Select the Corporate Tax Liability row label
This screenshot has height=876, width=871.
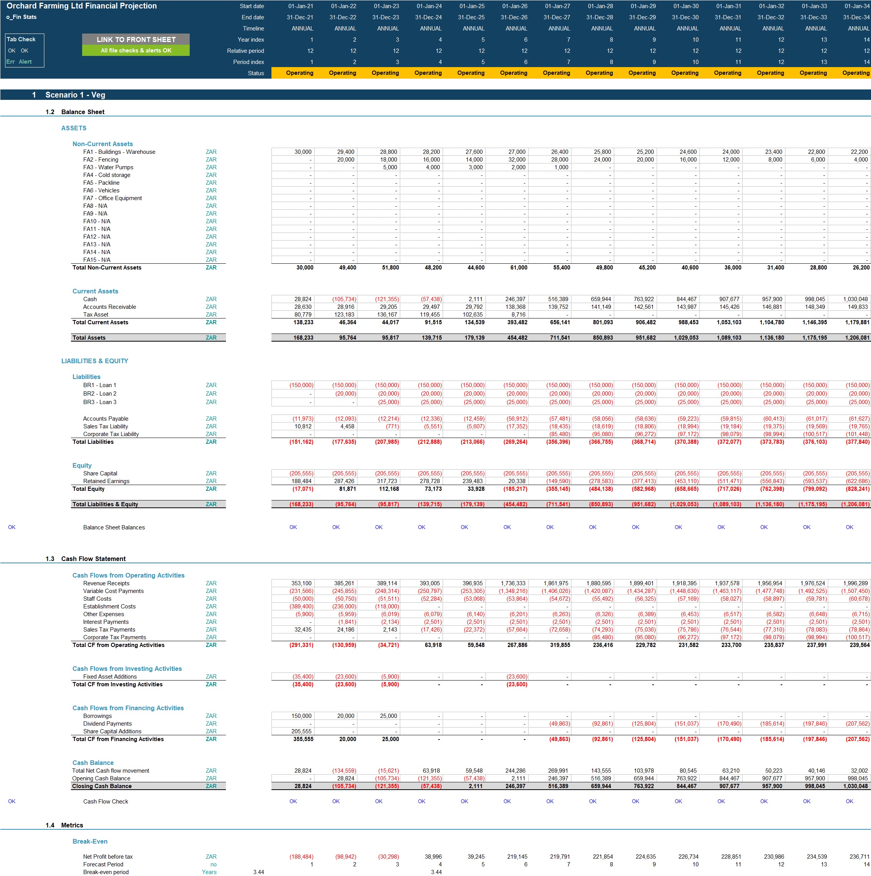pos(111,434)
